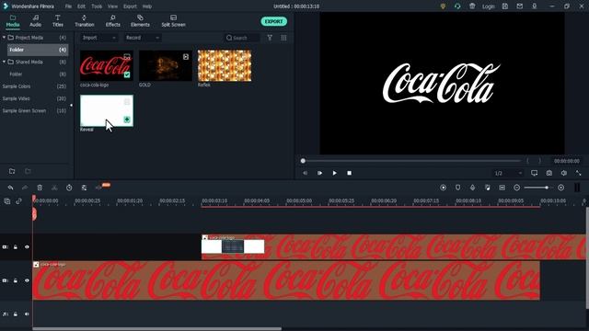The width and height of the screenshot is (589, 331).
Task: Click the snapshot camera icon
Action: click(549, 173)
